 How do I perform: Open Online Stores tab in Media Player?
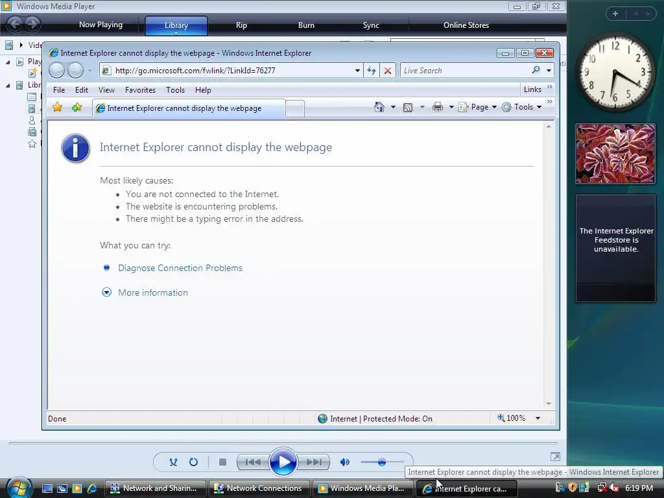coord(466,25)
